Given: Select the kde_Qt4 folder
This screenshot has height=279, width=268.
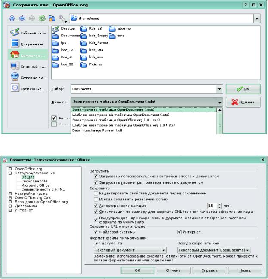Looking at the screenshot, I should pyautogui.click(x=92, y=50).
